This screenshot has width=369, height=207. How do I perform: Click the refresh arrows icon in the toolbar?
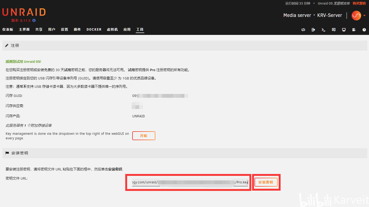click(x=303, y=30)
